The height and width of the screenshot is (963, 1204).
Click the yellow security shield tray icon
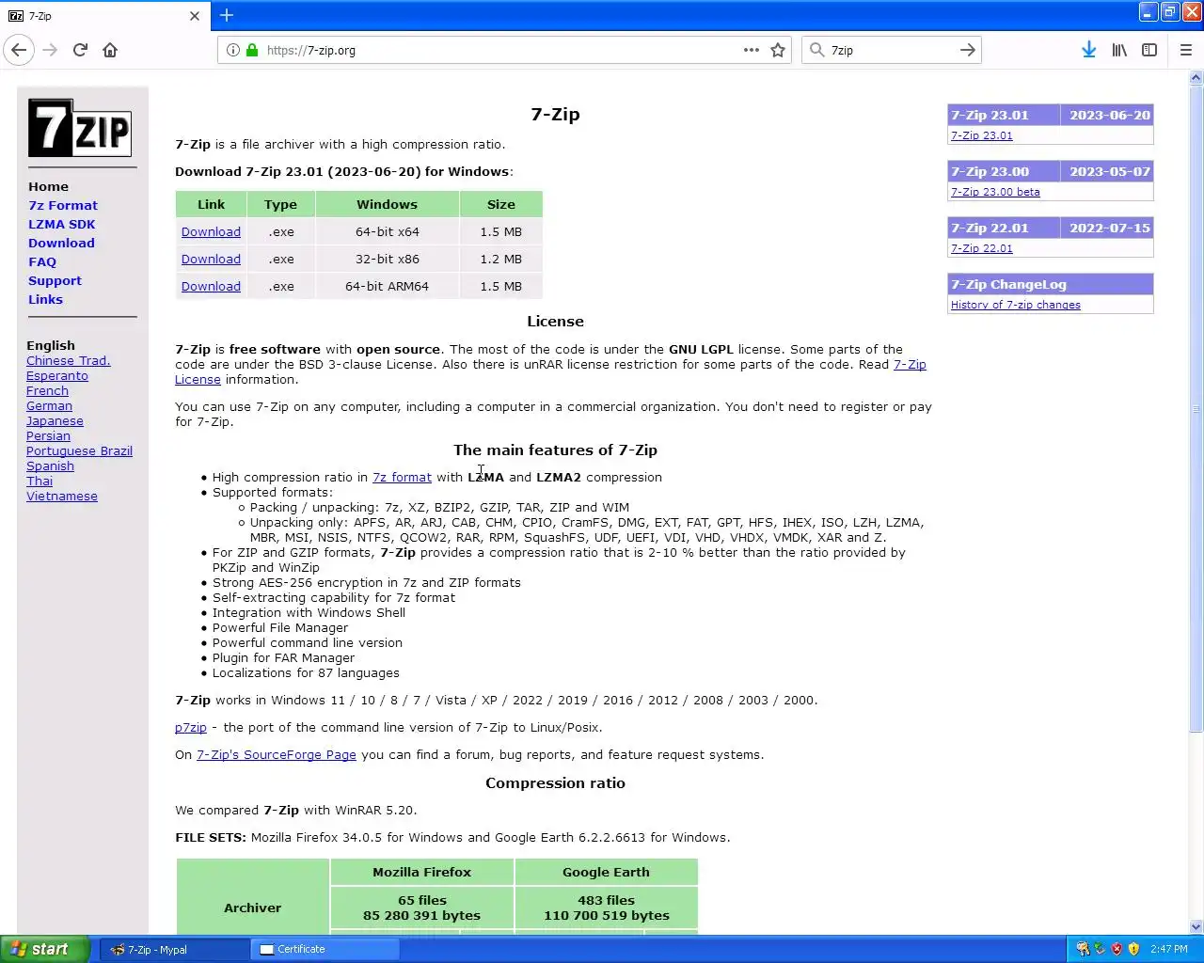[x=1133, y=949]
